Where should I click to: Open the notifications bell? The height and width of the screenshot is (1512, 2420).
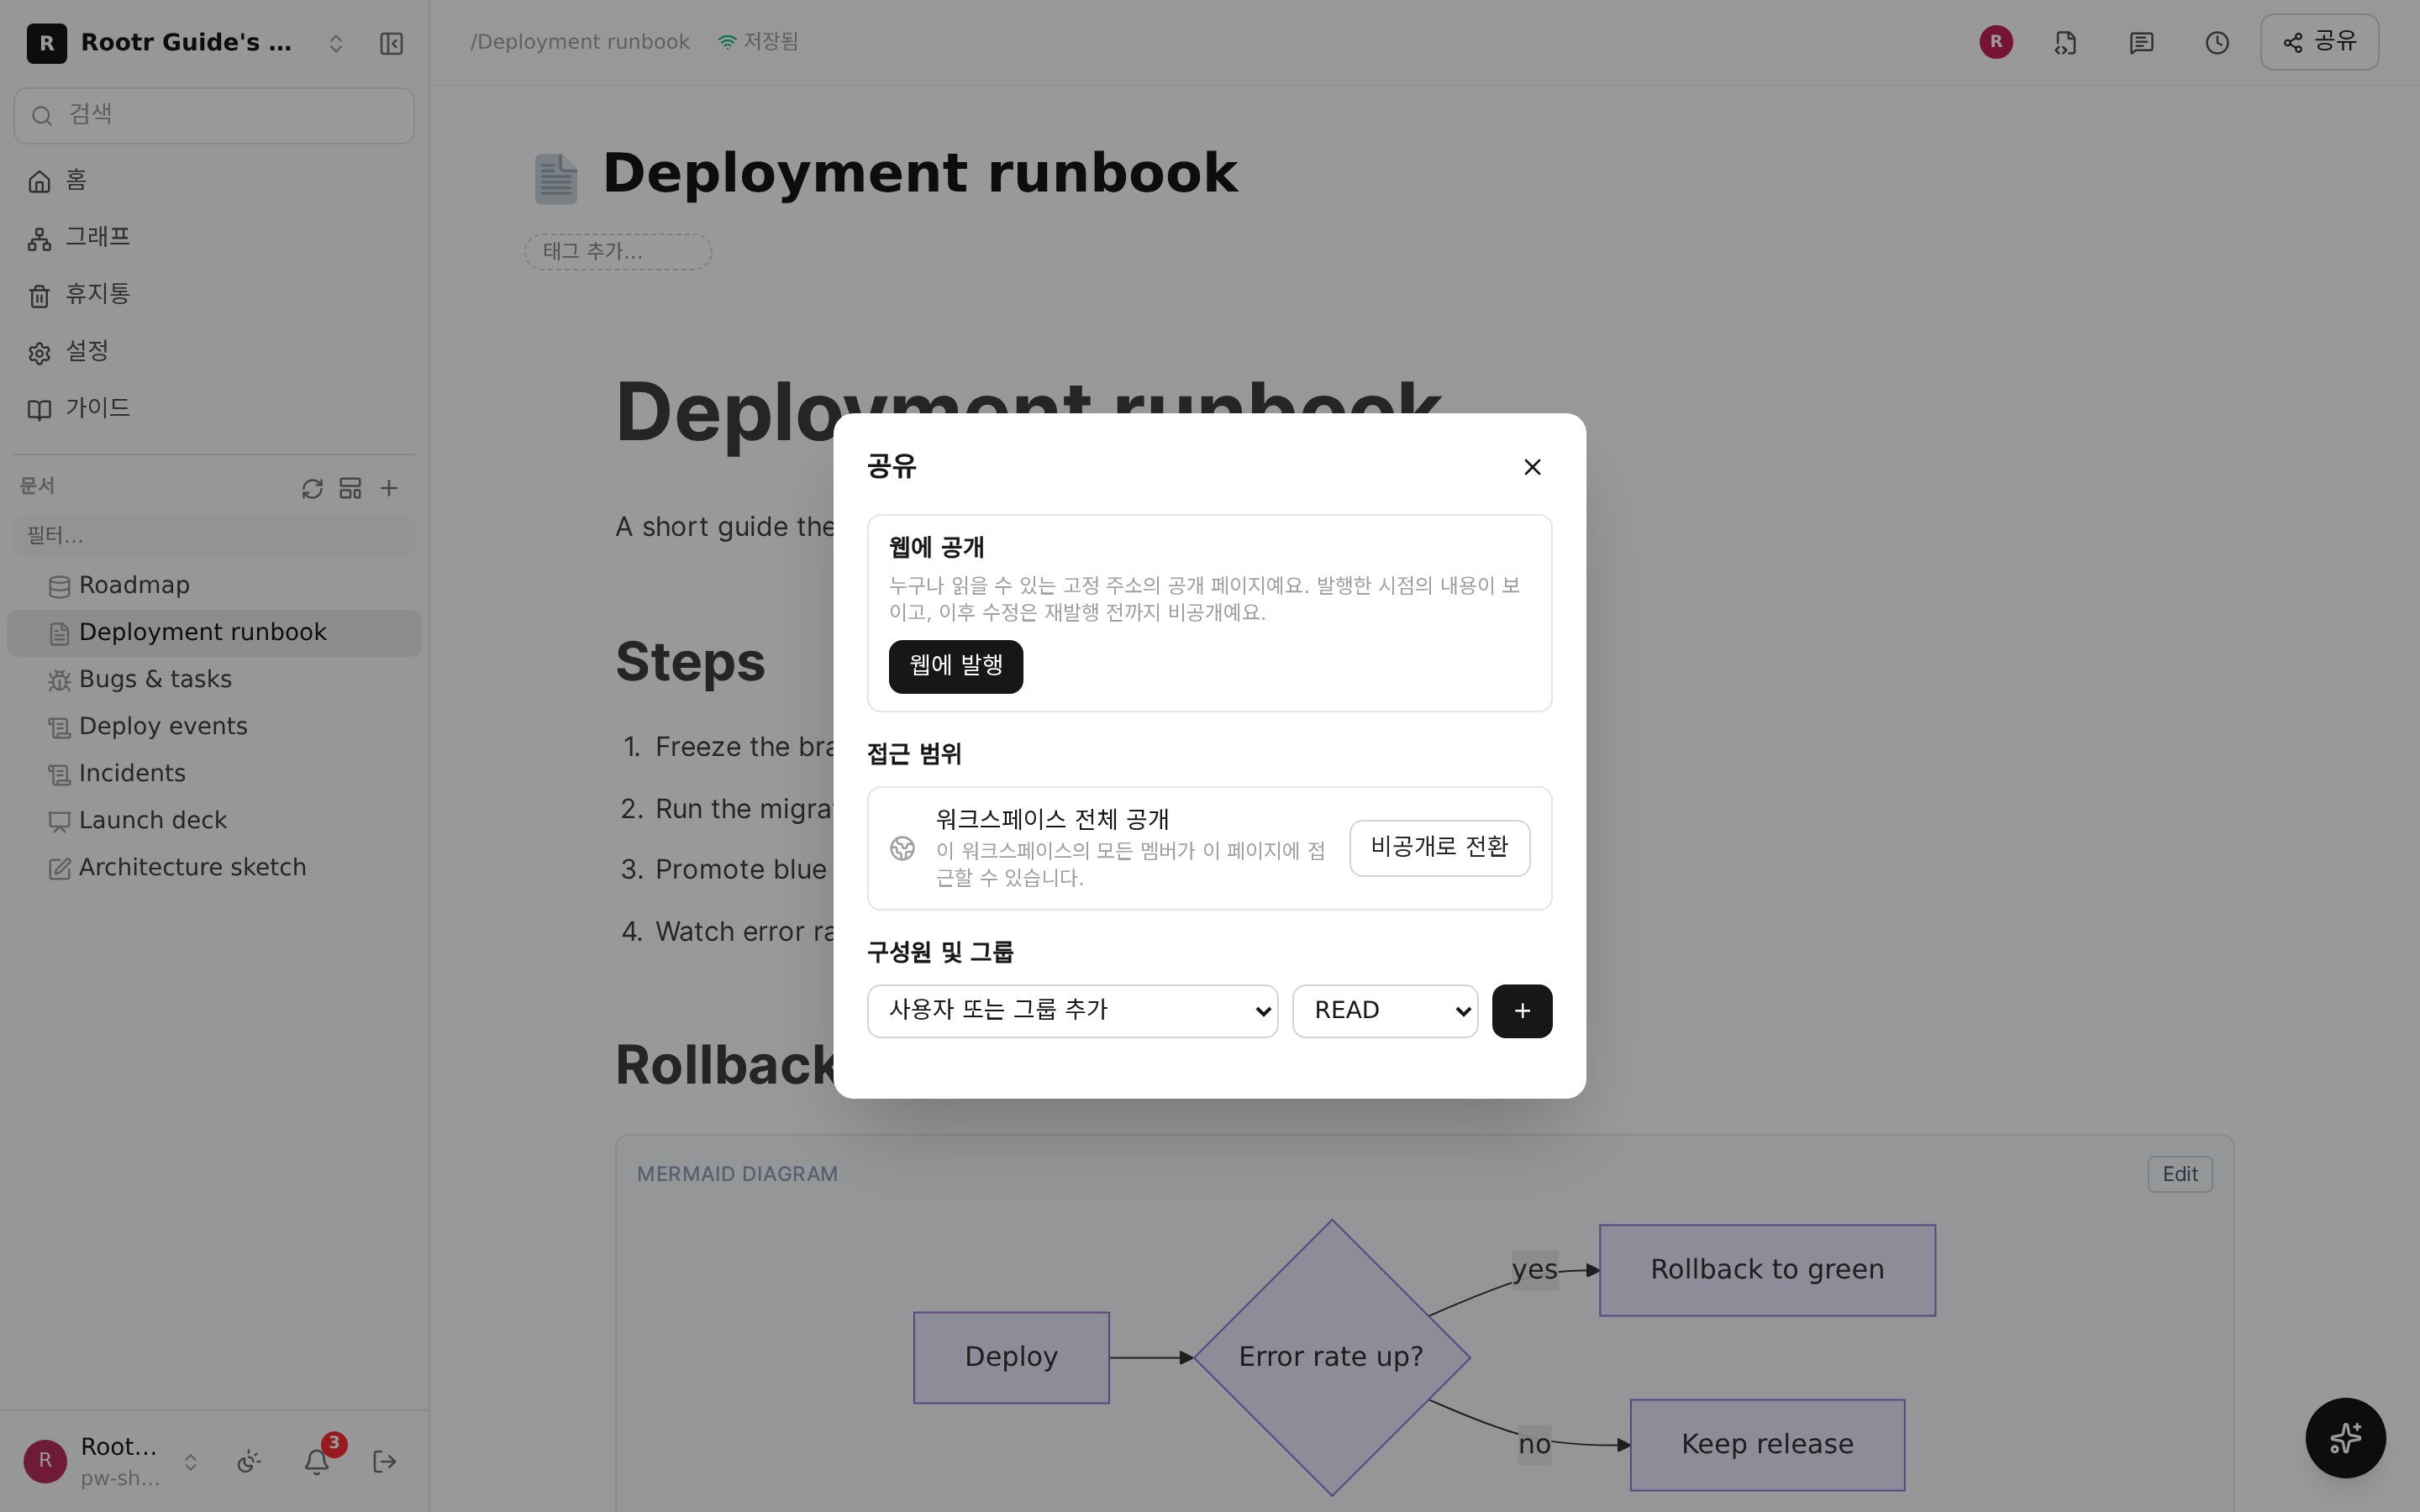click(317, 1462)
